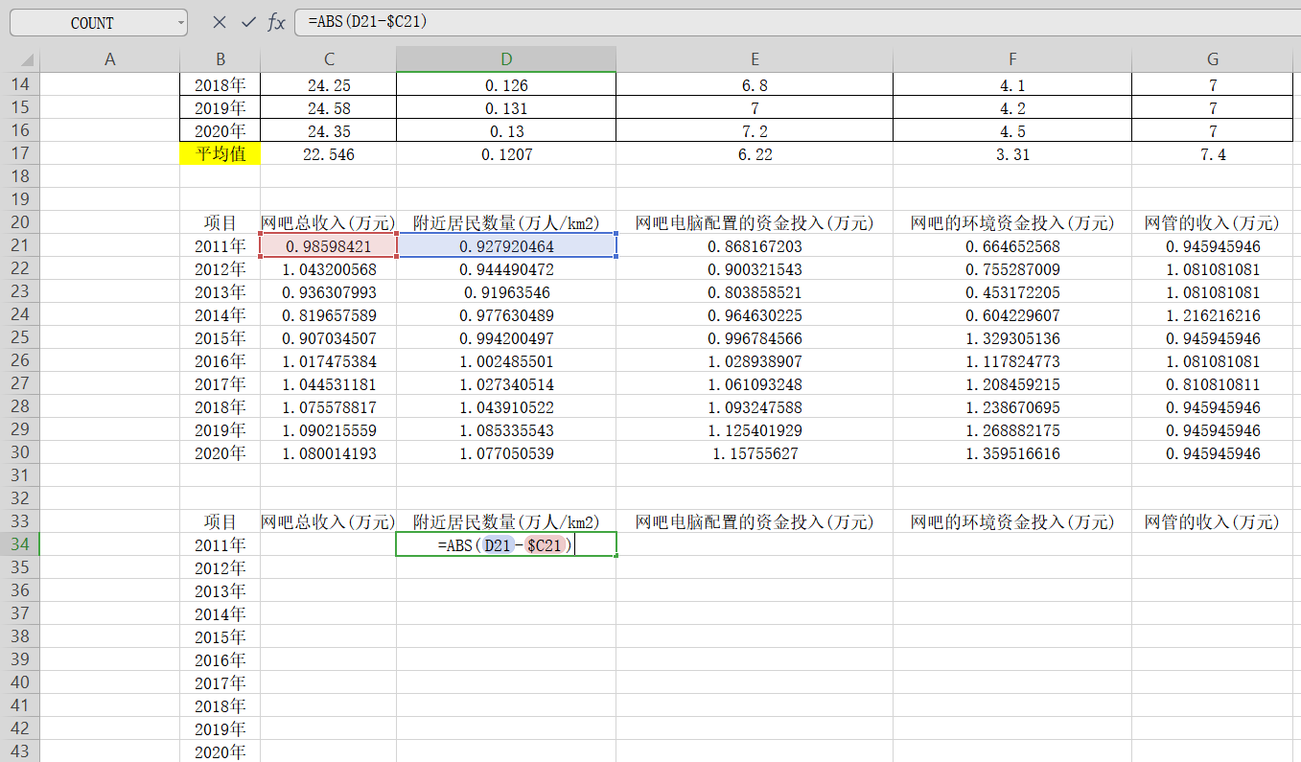The height and width of the screenshot is (762, 1301).
Task: Click 2020年 label in row 43
Action: [220, 751]
